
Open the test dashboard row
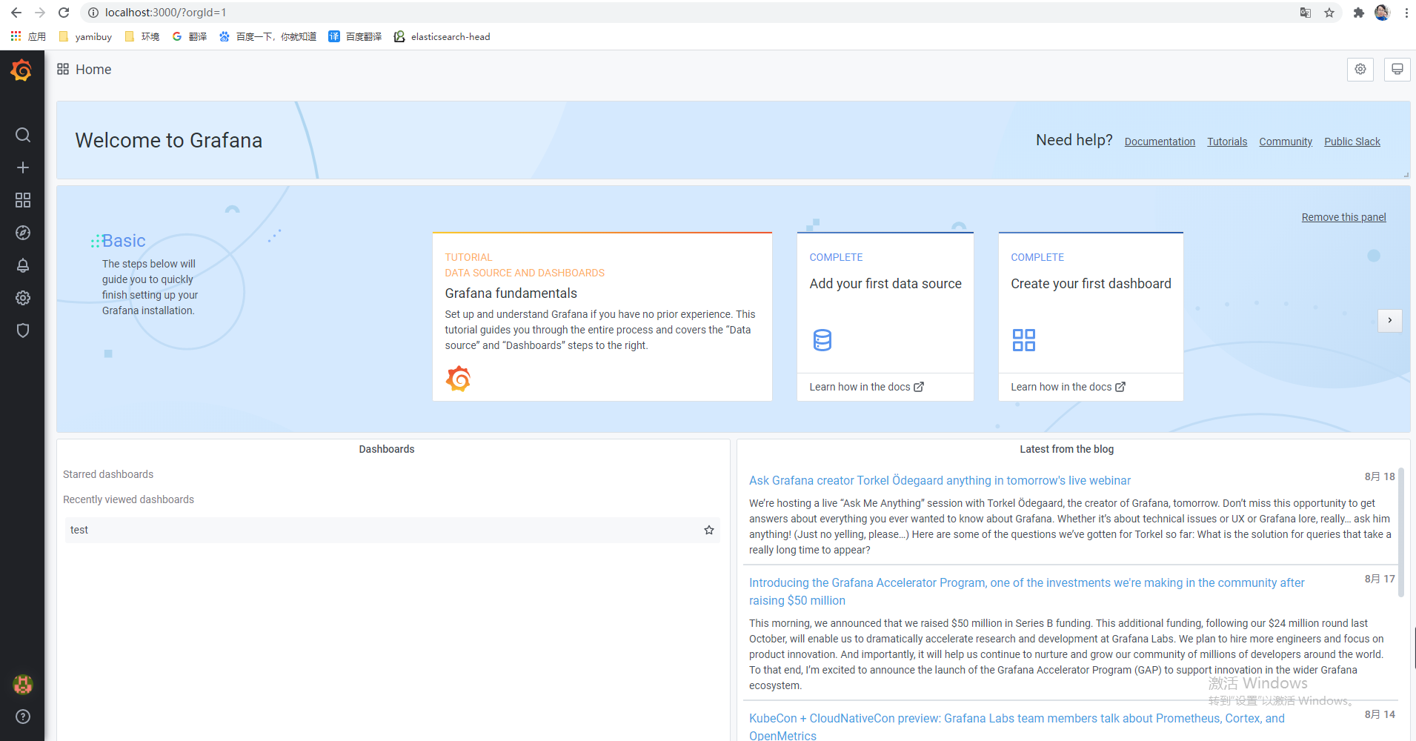(392, 530)
